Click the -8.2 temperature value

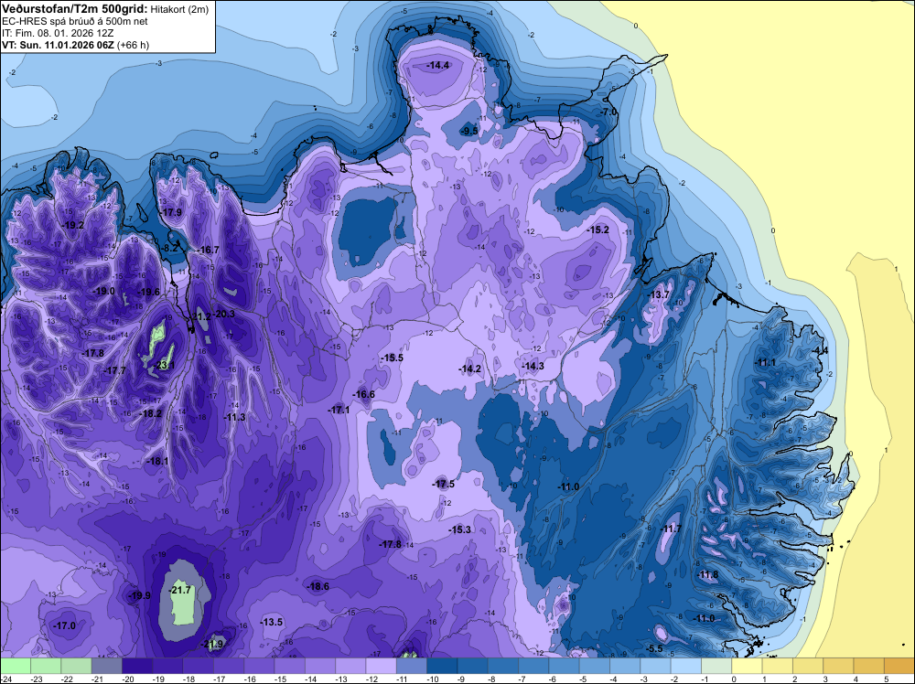[x=170, y=248]
